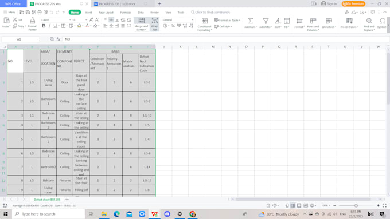Toggle bottom vertical alignment
Viewport: 390px width, 219px height.
click(117, 19)
